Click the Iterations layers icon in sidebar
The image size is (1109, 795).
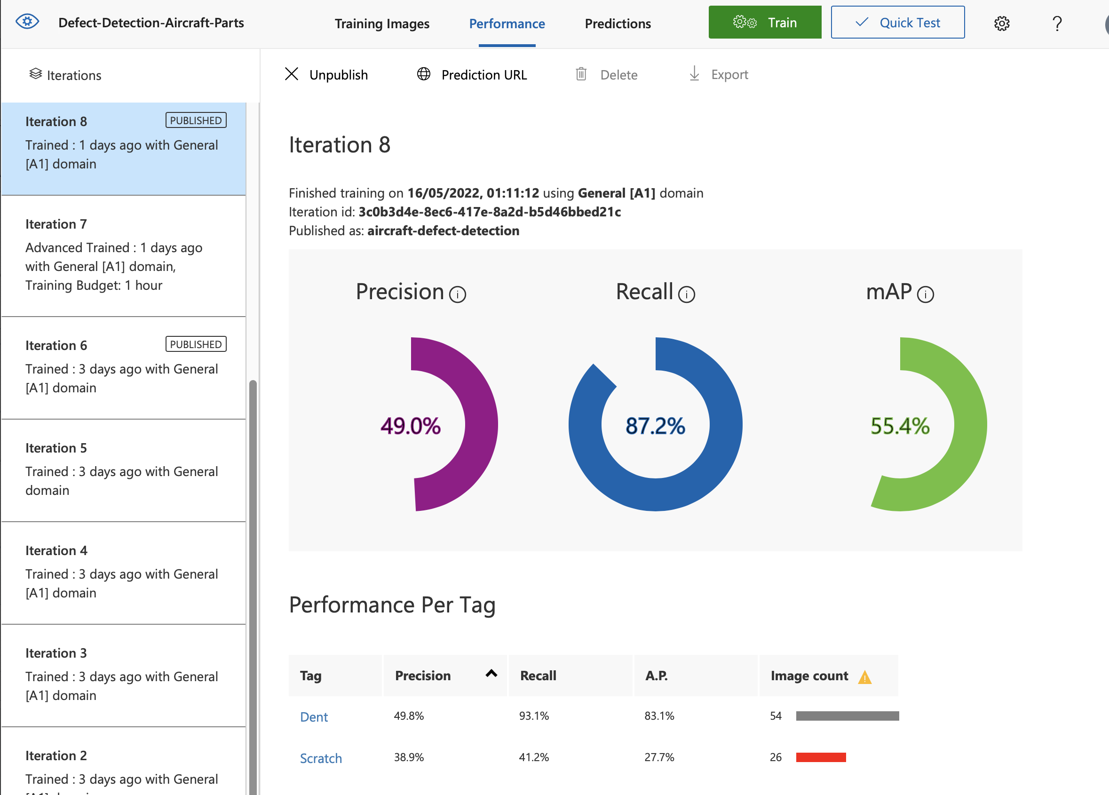pos(36,74)
